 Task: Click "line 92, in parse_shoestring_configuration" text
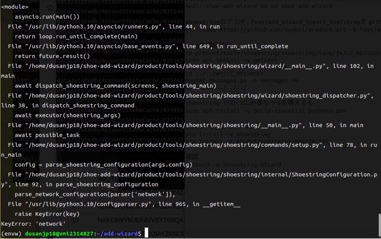pos(87,184)
